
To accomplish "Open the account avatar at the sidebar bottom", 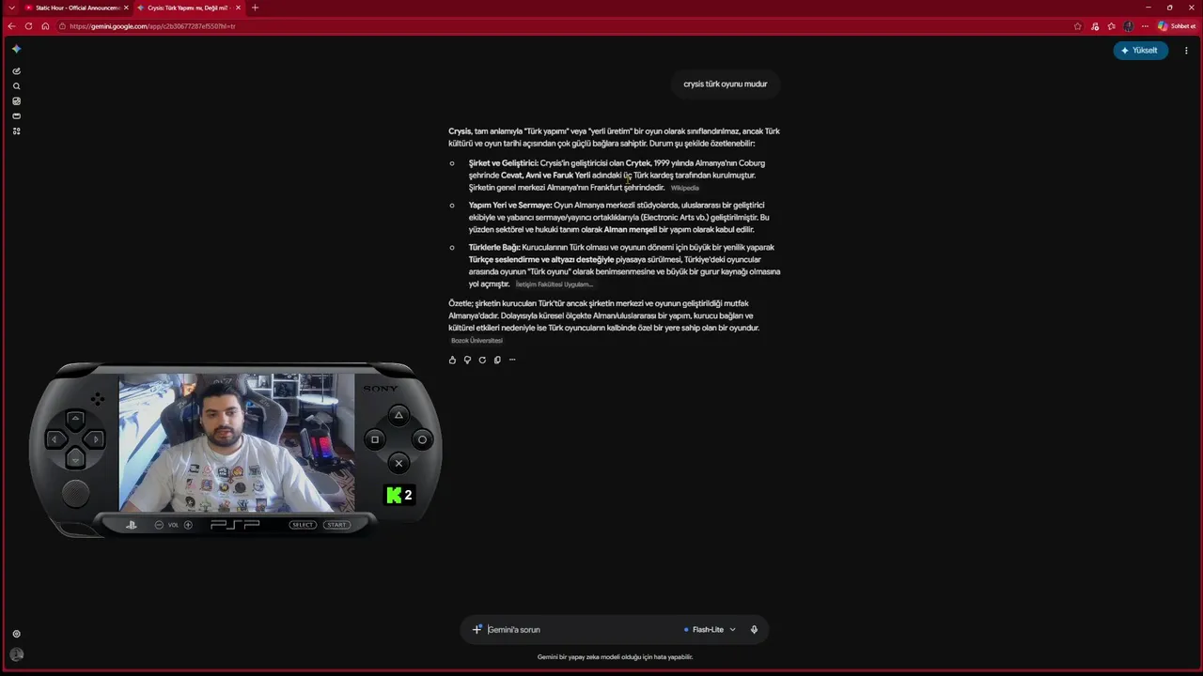I will 16,654.
